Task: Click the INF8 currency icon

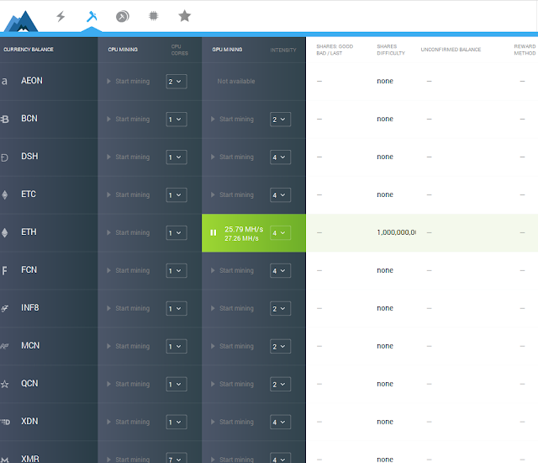Action: pyautogui.click(x=4, y=308)
